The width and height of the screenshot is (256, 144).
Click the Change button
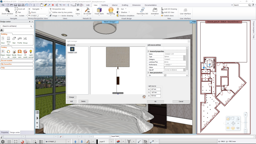click(x=71, y=97)
